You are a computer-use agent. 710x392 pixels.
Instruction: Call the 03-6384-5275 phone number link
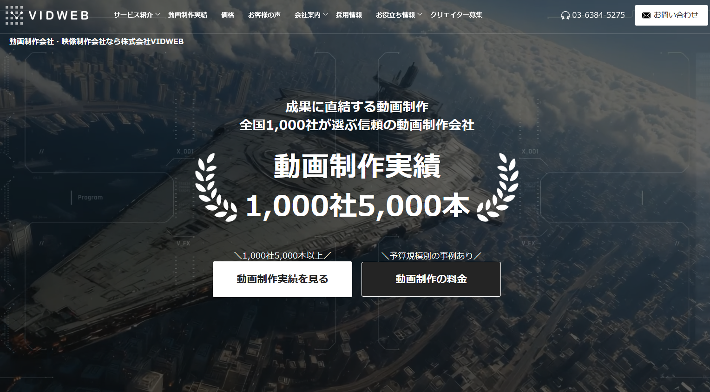pos(599,15)
